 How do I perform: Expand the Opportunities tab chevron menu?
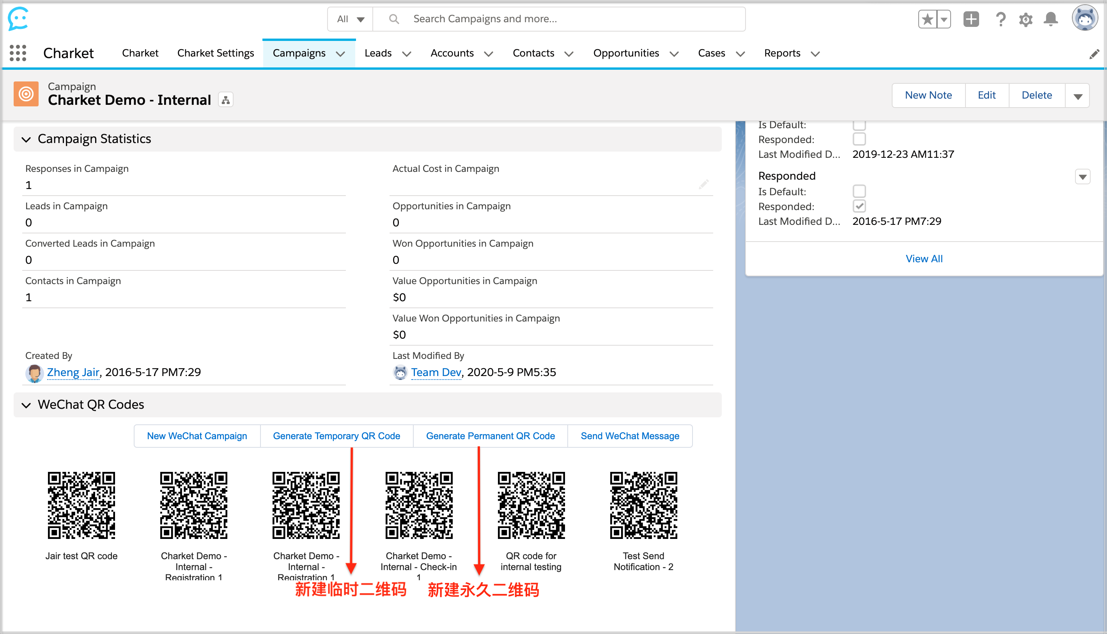(674, 54)
